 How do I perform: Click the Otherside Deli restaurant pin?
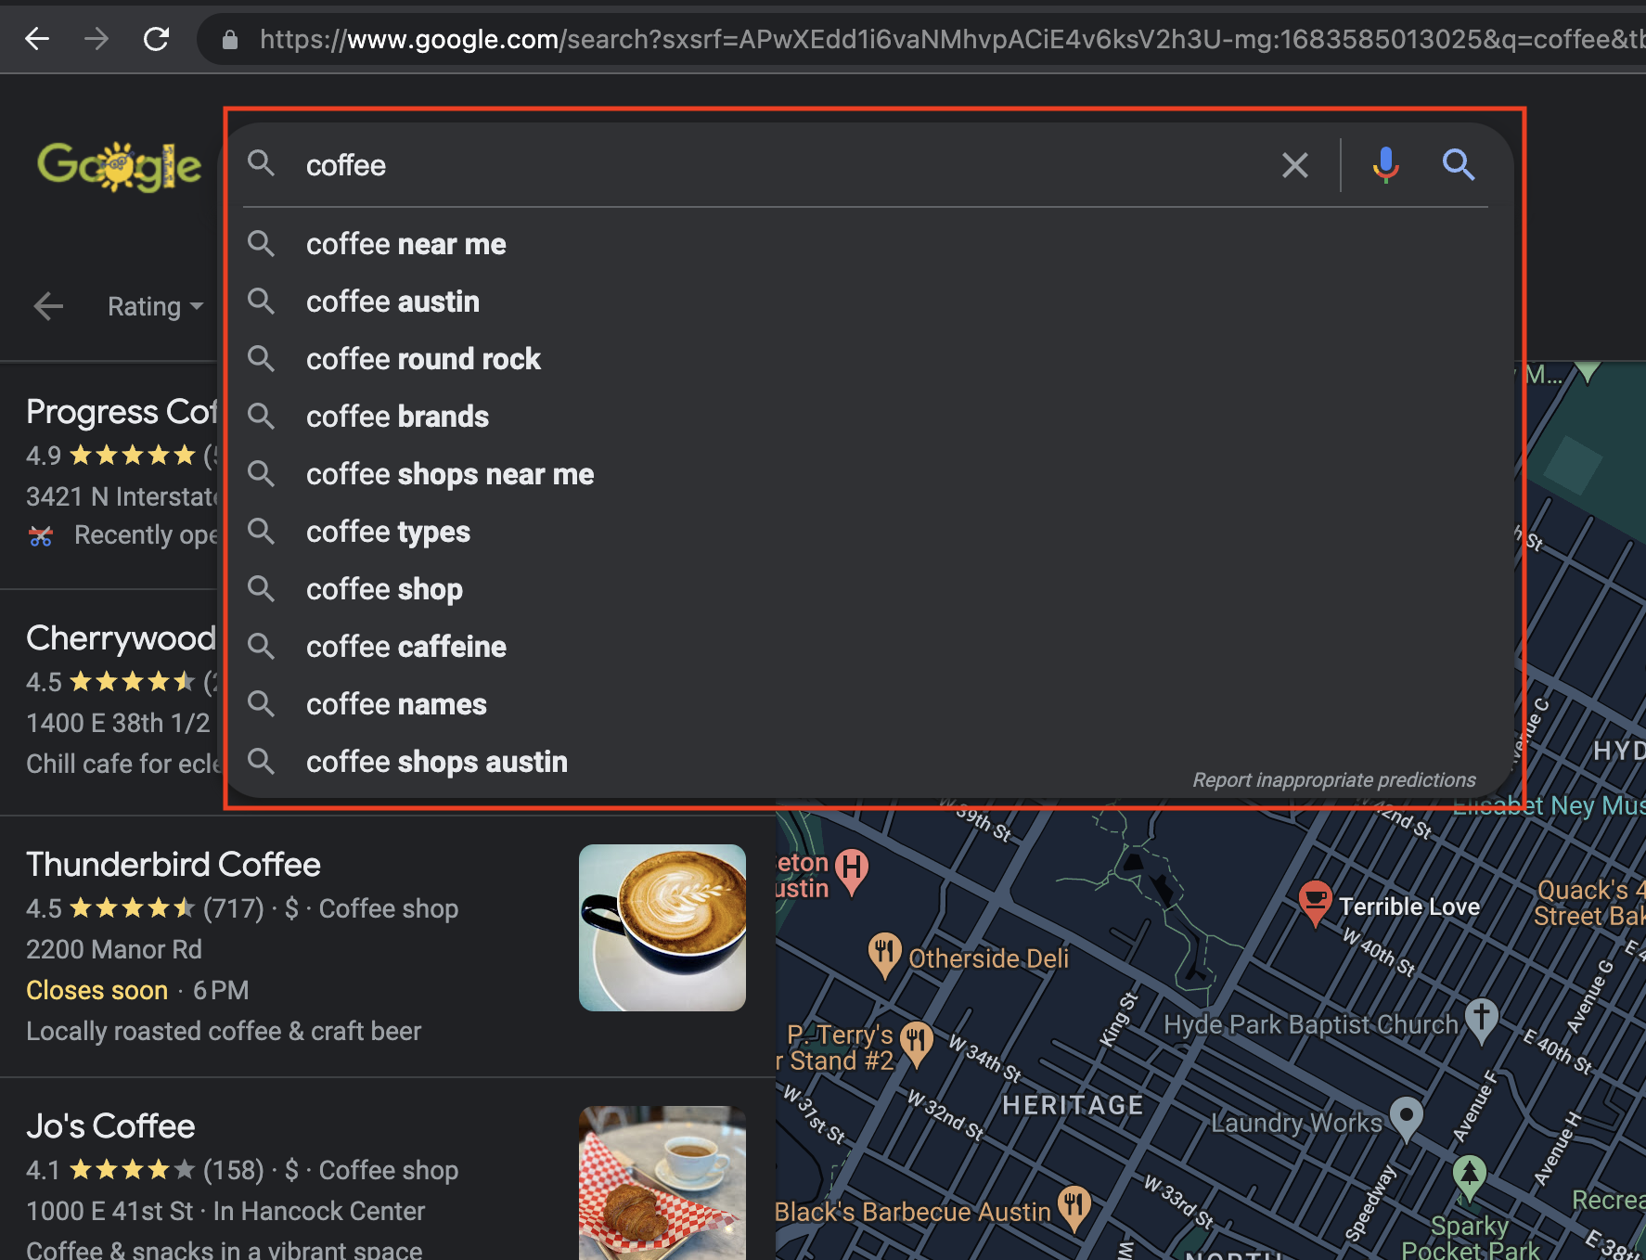coord(884,956)
